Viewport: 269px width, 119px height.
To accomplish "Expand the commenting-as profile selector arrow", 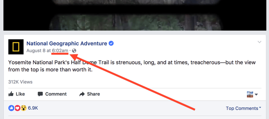I will pos(256,95).
